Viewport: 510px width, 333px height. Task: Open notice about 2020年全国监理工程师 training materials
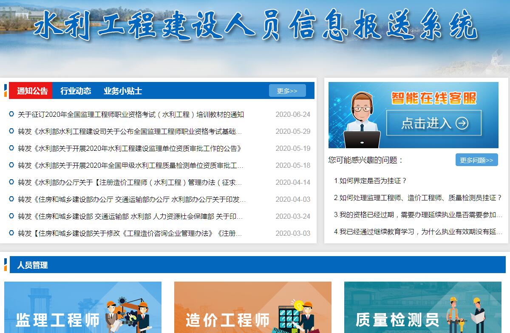click(x=131, y=115)
